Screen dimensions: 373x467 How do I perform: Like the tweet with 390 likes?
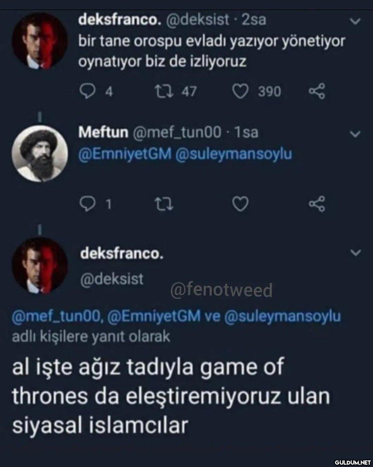(240, 91)
